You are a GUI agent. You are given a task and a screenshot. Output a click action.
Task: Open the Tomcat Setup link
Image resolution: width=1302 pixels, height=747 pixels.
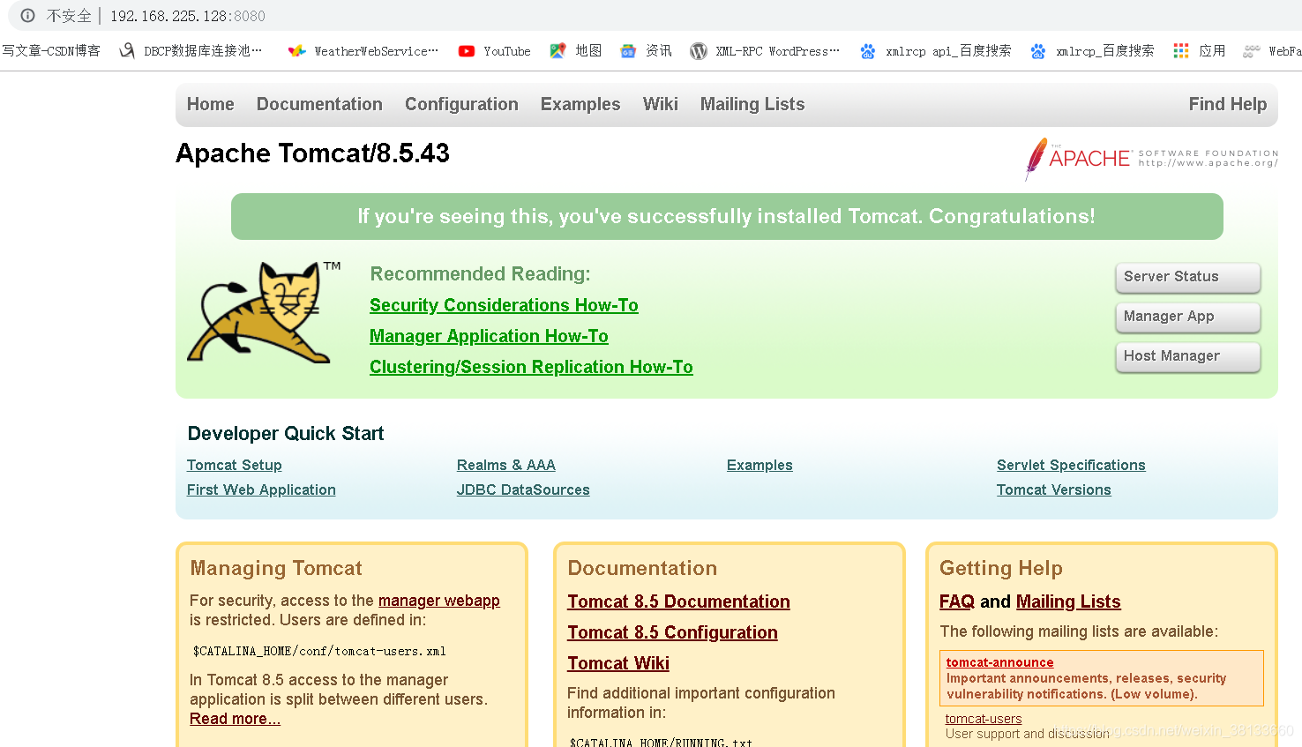pos(234,465)
